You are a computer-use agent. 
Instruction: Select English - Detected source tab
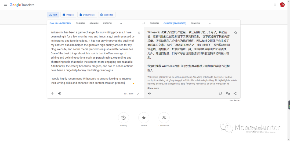click(60, 23)
